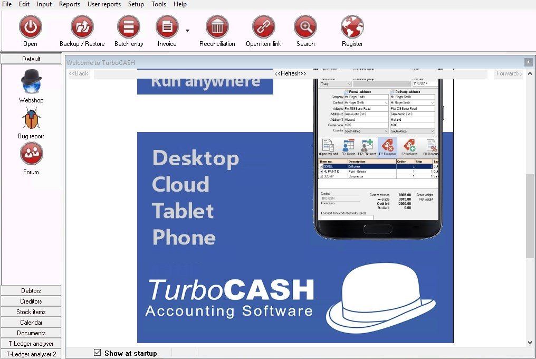Open the T-Ledger analyser group

point(31,344)
